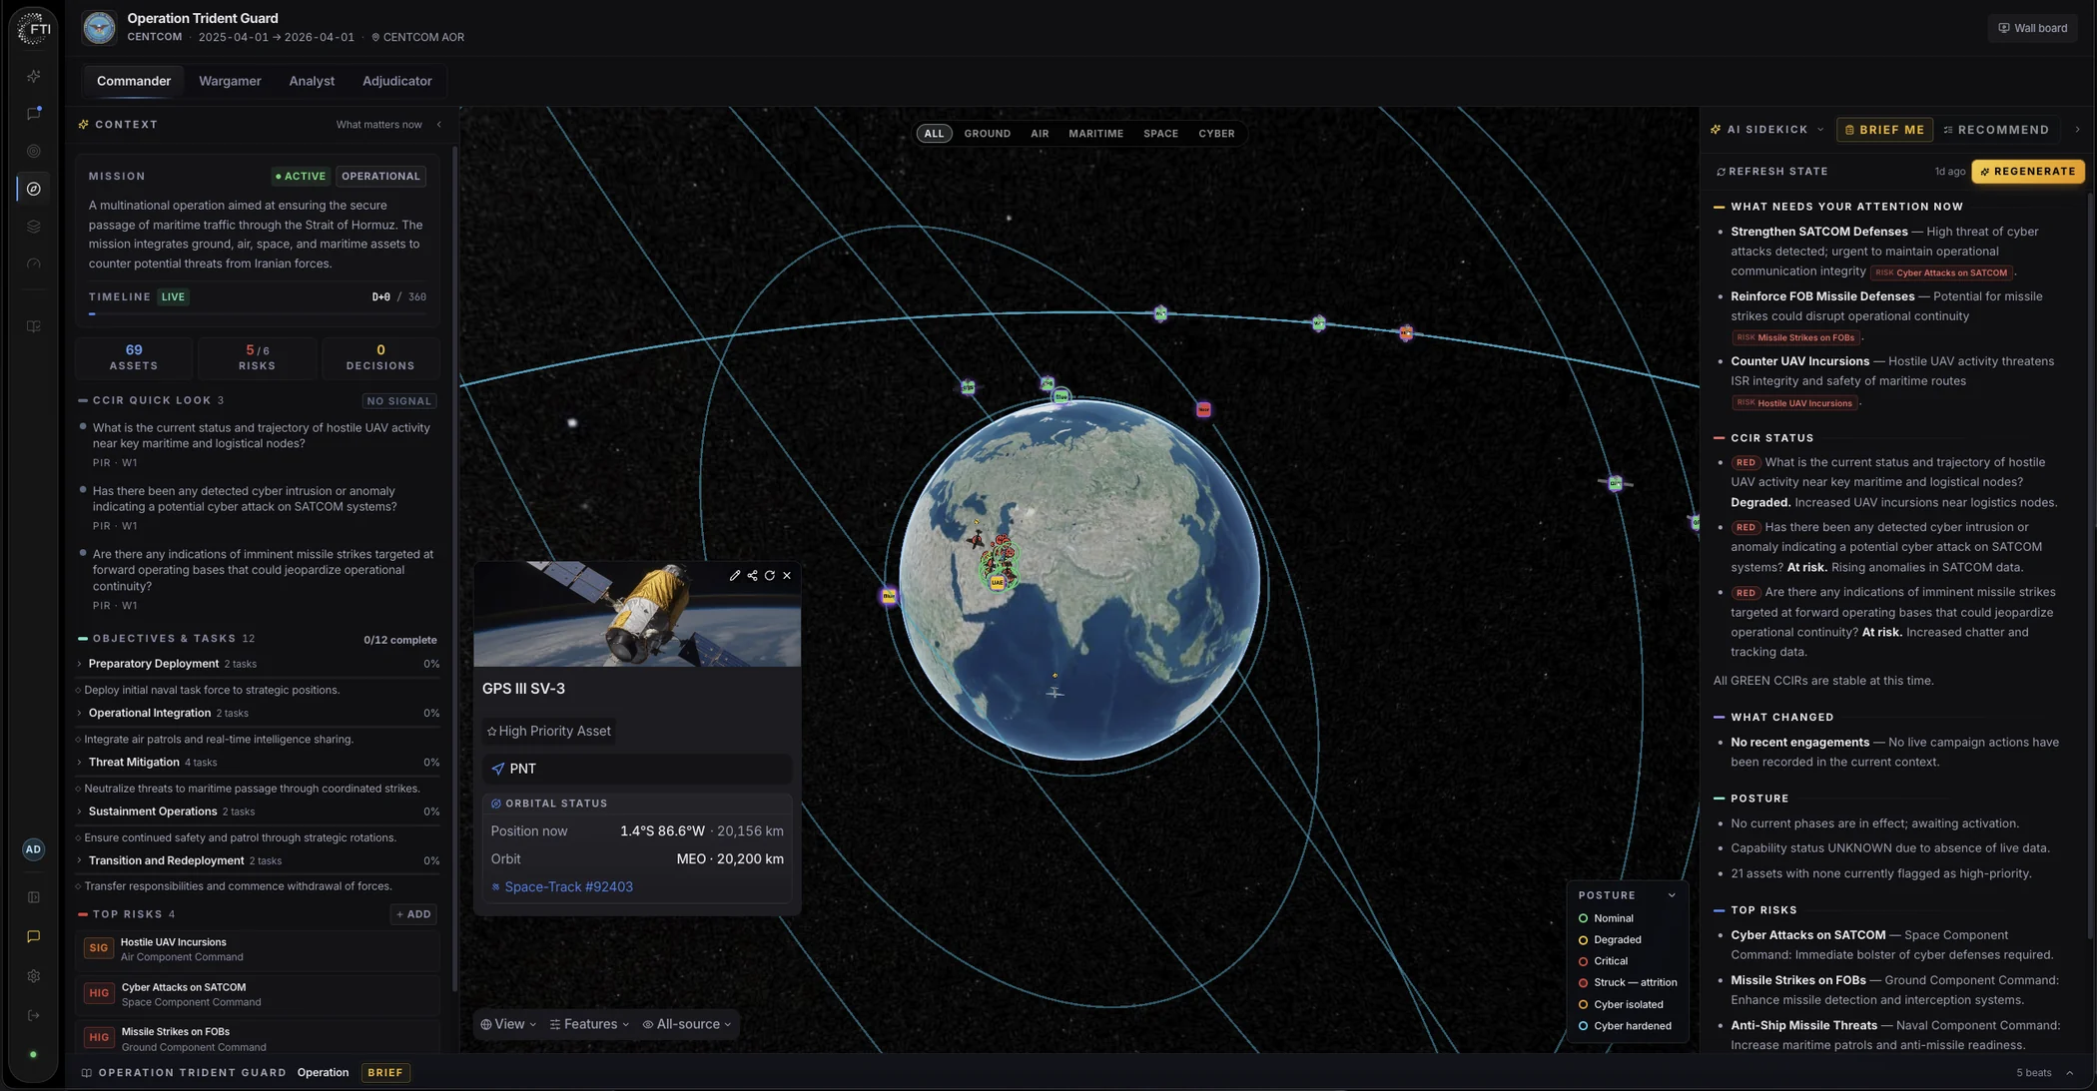
Task: Select the target rings sidebar icon
Action: (34, 151)
